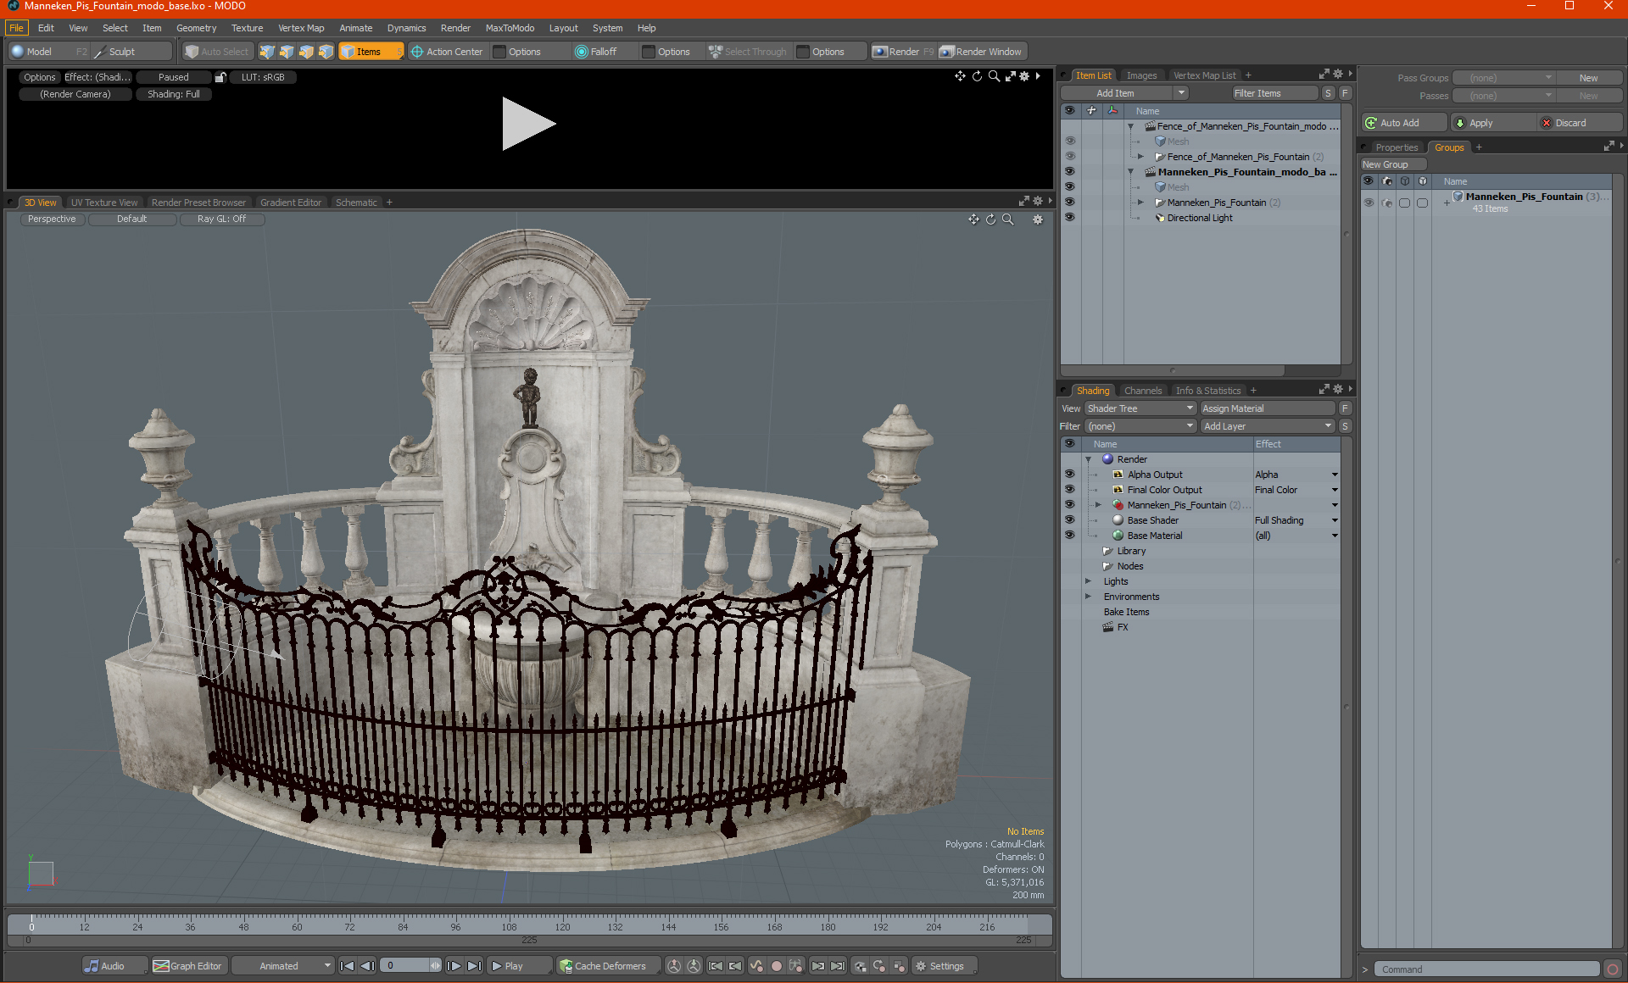Viewport: 1628px width, 983px height.
Task: Select Vertices selection mode icon
Action: [x=267, y=52]
